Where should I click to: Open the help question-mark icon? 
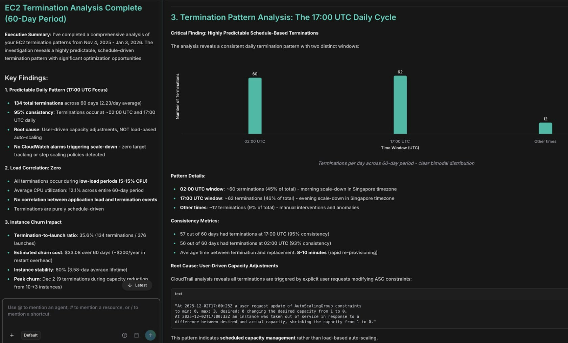pyautogui.click(x=124, y=335)
